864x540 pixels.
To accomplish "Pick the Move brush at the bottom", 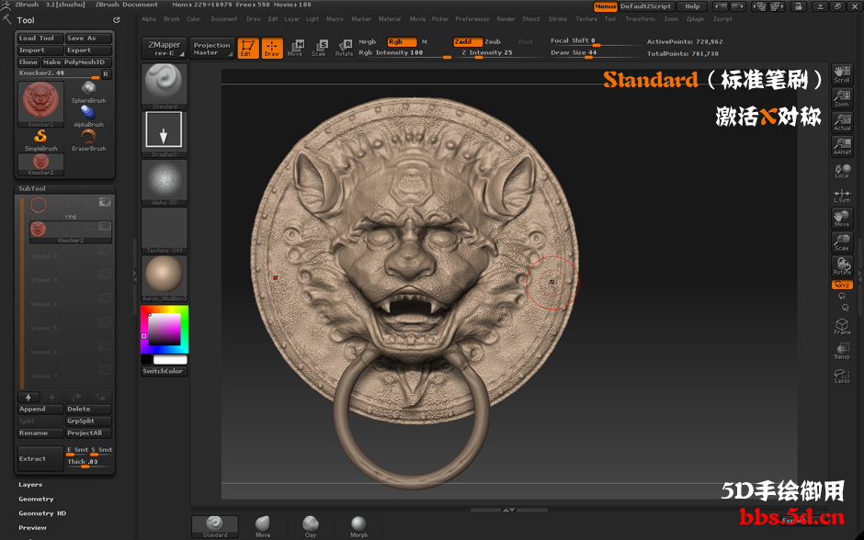I will tap(263, 526).
